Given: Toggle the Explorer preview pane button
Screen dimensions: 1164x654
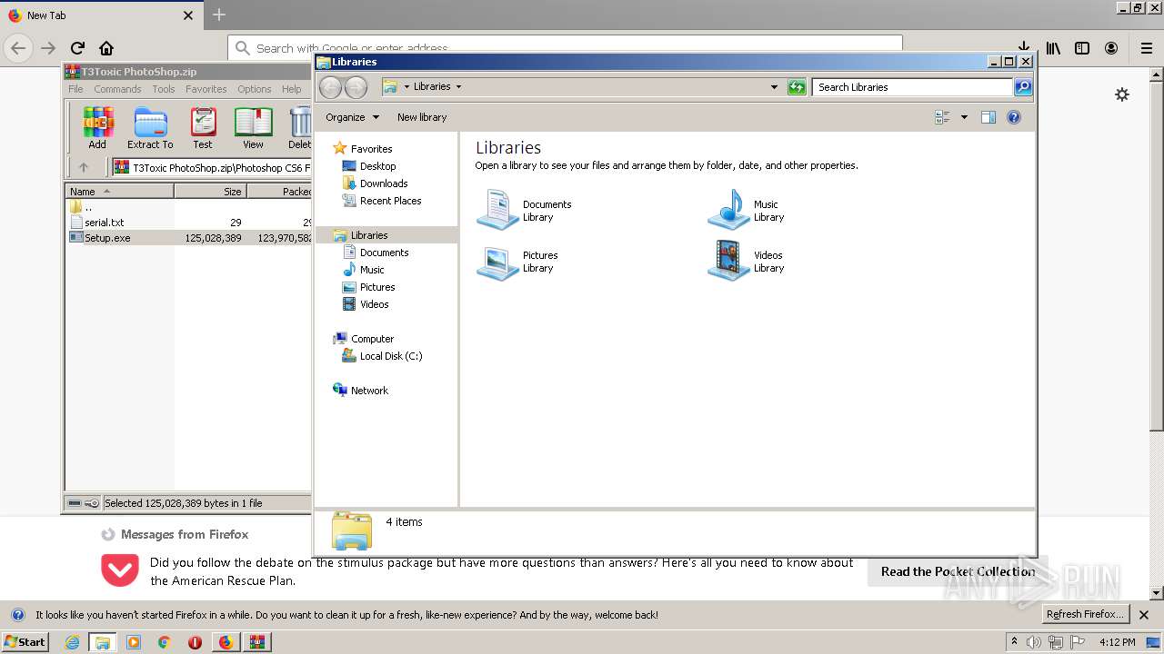Looking at the screenshot, I should point(988,117).
